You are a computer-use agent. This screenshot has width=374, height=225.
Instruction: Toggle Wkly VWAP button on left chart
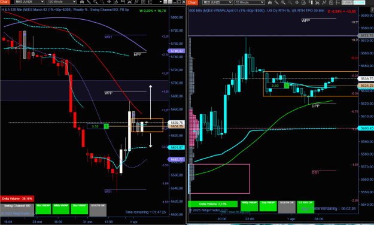(x=61, y=209)
